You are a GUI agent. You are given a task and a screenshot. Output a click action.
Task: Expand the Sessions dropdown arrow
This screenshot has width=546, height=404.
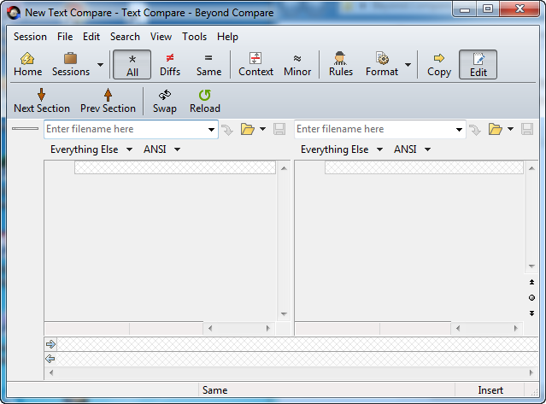coord(100,65)
